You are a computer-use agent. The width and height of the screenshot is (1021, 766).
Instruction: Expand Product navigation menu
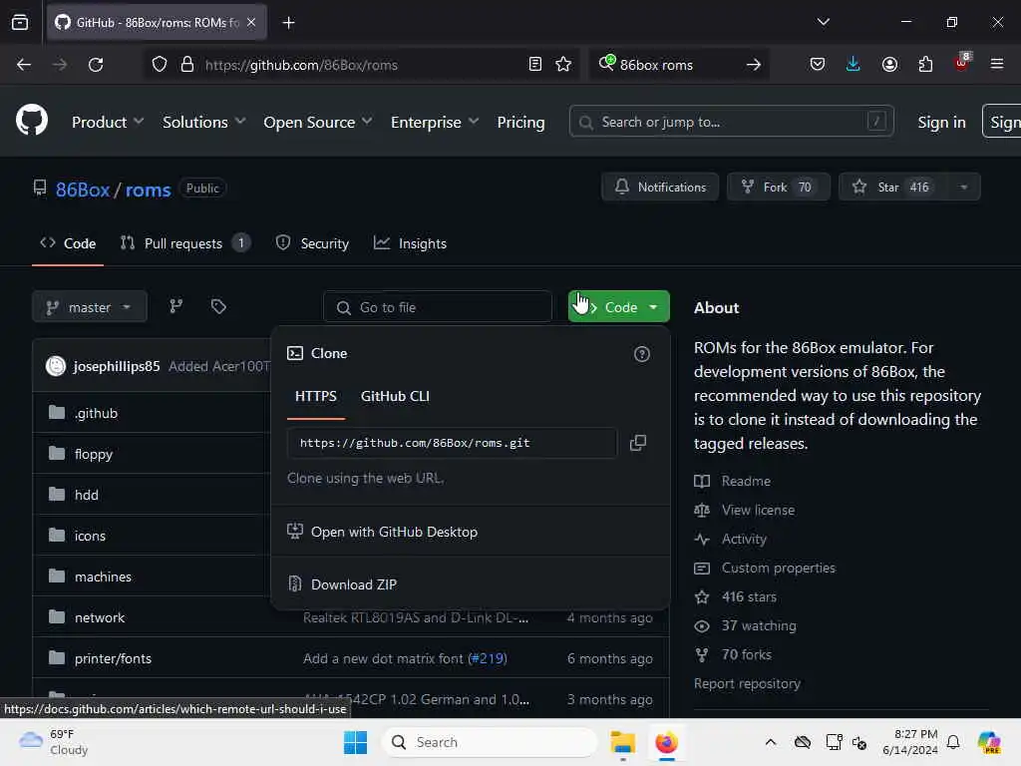(108, 122)
